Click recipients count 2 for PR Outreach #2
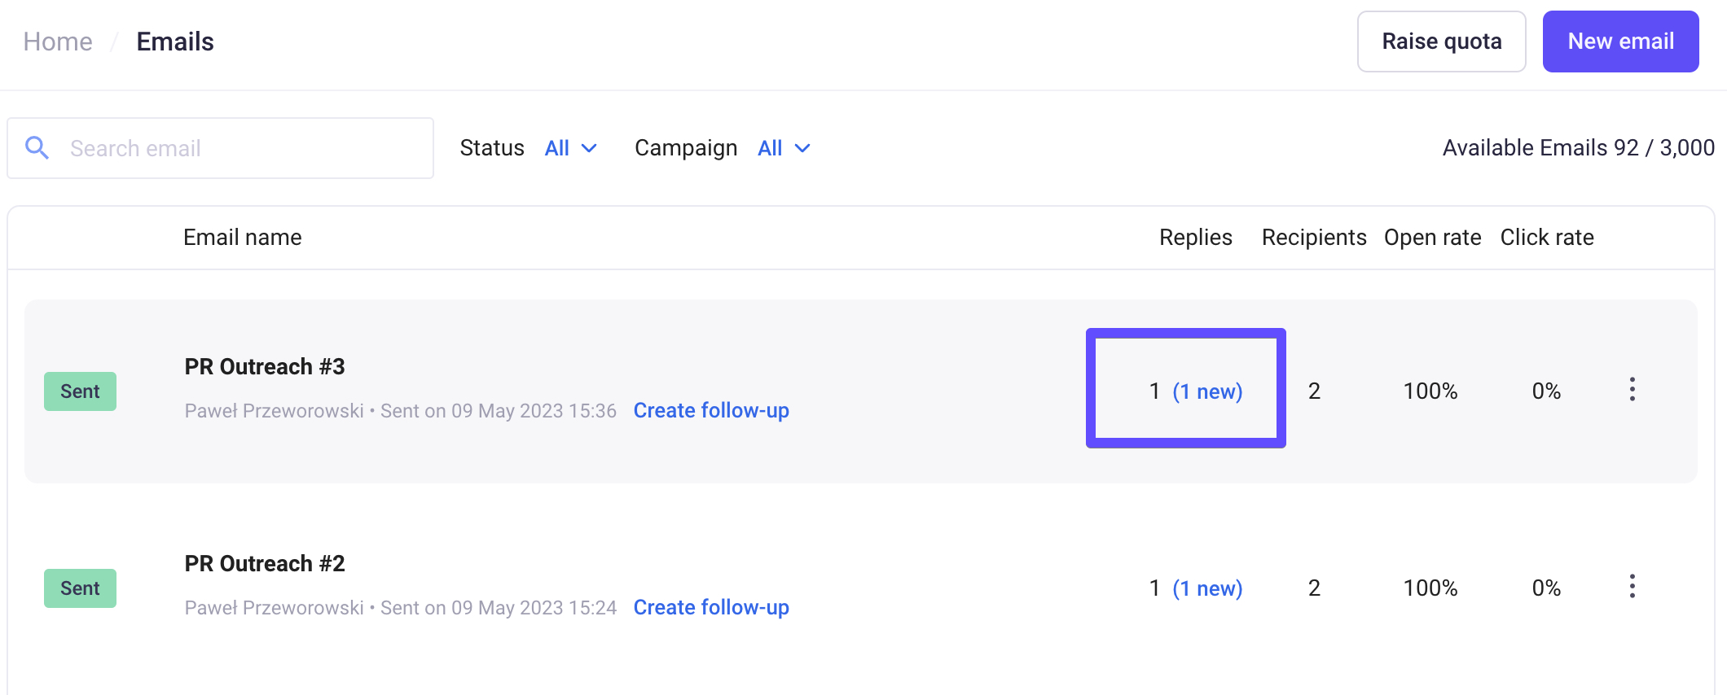 coord(1314,588)
